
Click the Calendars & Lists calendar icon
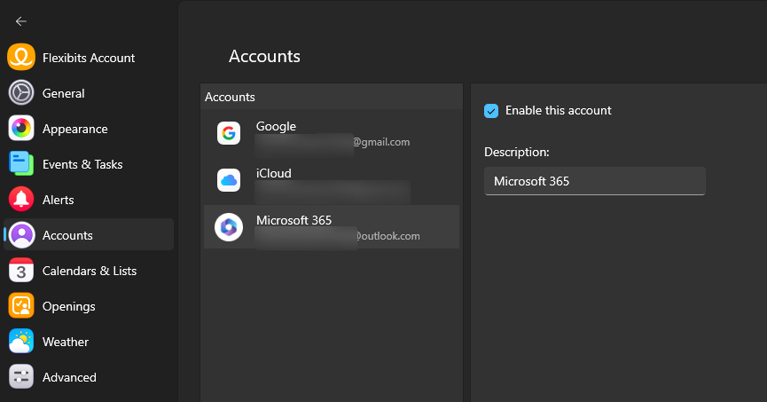[x=21, y=271]
